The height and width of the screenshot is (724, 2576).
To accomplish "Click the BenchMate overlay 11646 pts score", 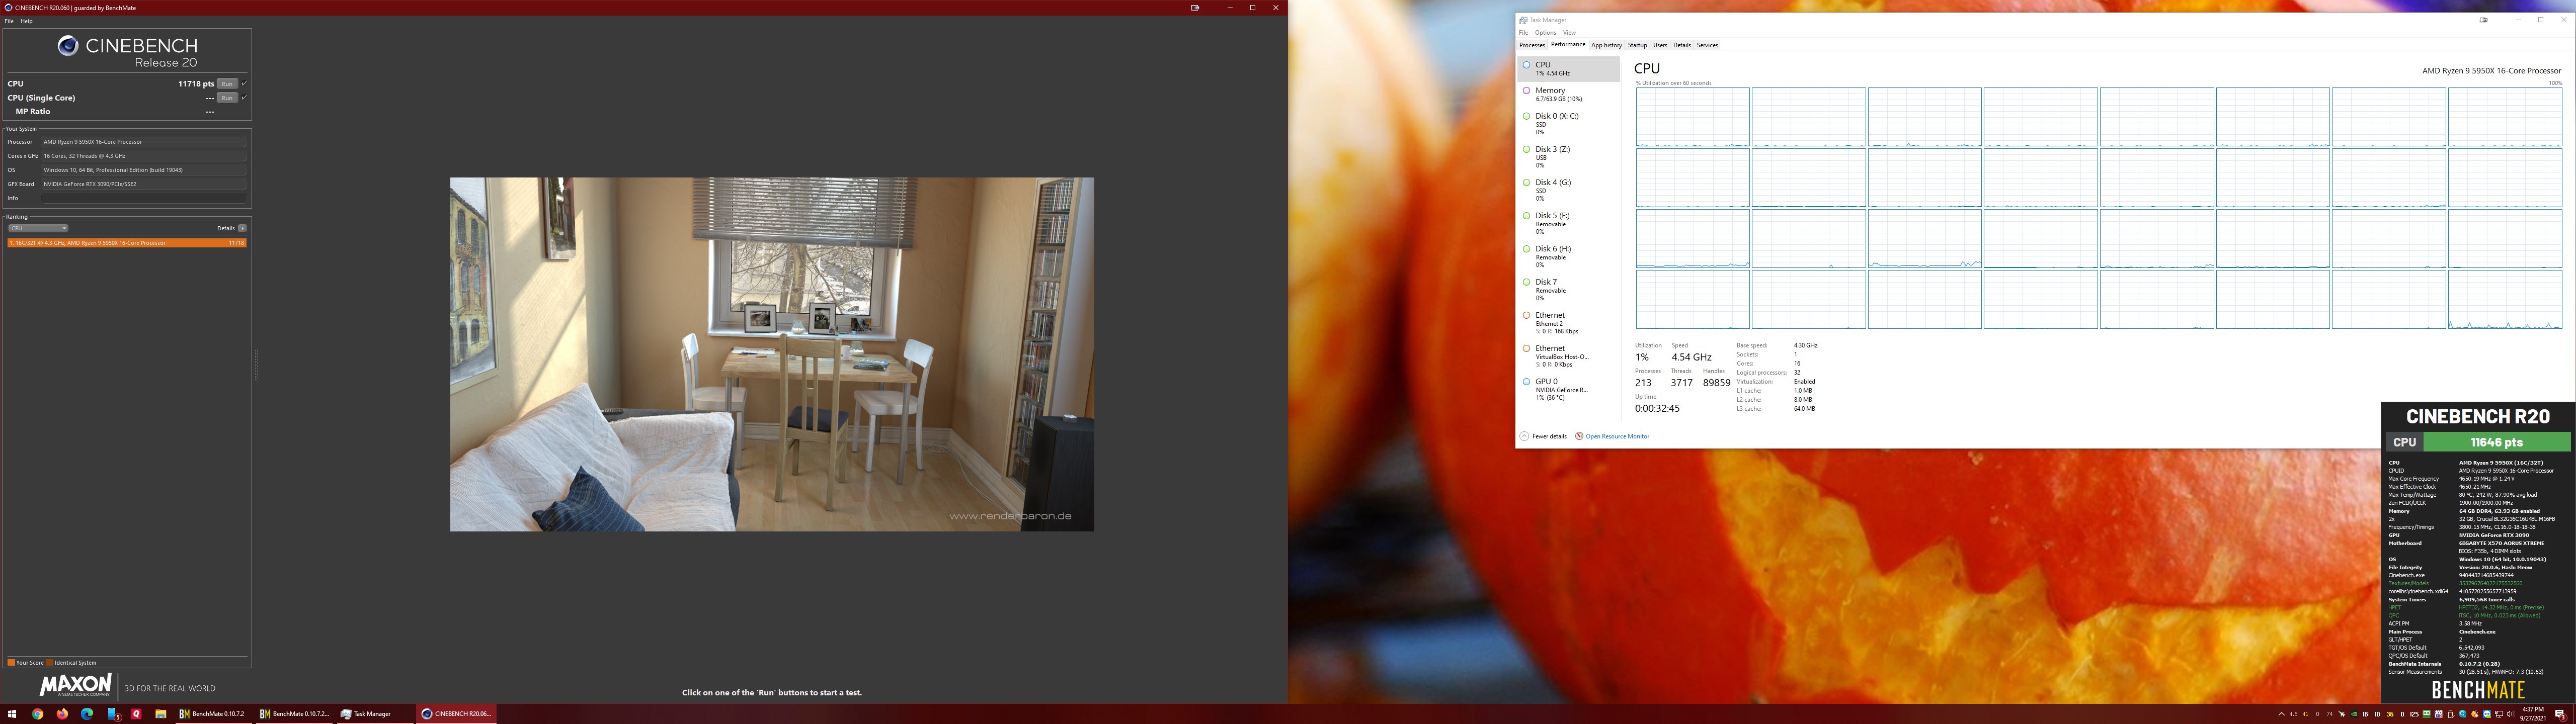I will pos(2497,442).
